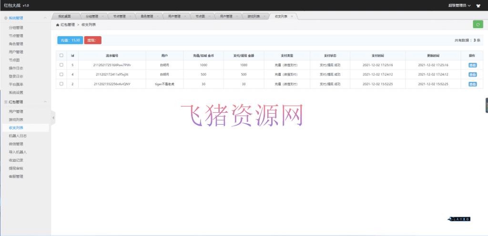Open the skin theme shirt icon
The height and width of the screenshot is (236, 488).
pos(478,6)
